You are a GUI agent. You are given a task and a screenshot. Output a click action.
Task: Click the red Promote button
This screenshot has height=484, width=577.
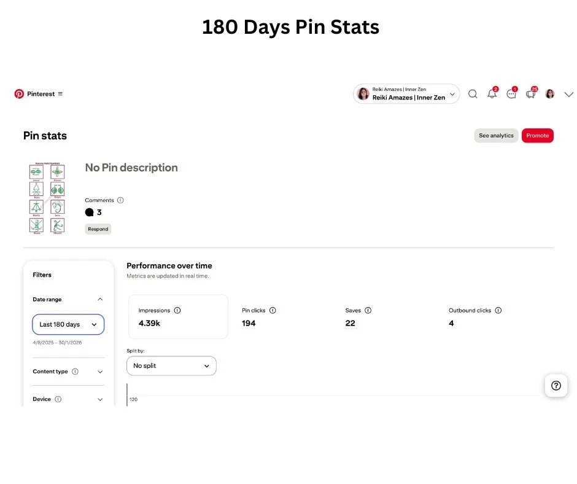click(537, 136)
